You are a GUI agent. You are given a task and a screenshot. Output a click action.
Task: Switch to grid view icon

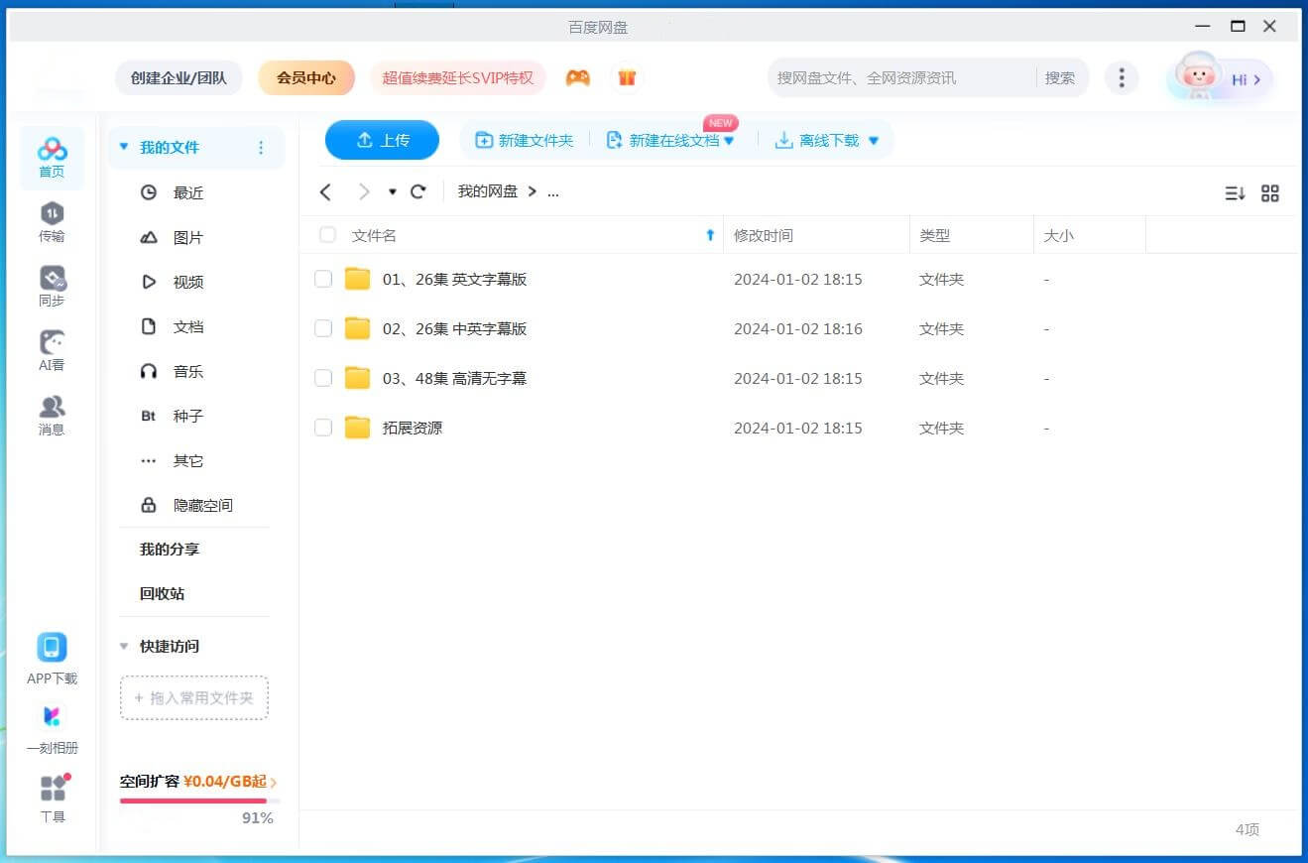pyautogui.click(x=1269, y=193)
